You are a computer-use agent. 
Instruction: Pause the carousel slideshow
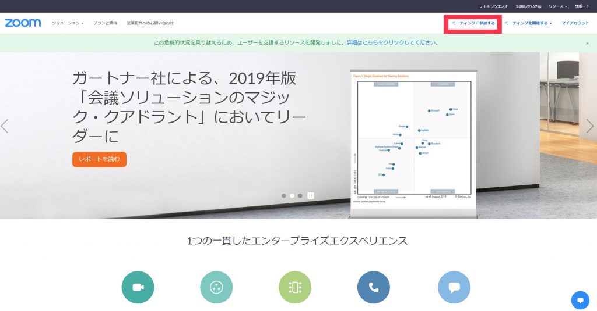pyautogui.click(x=311, y=195)
